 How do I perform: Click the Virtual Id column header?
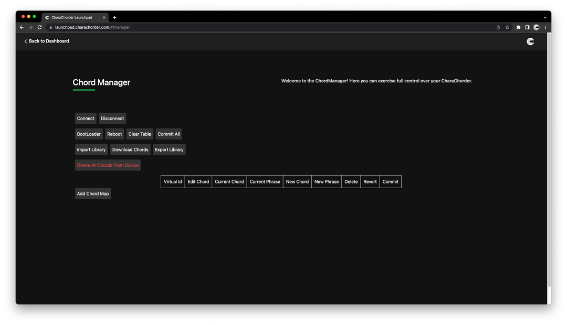tap(173, 182)
